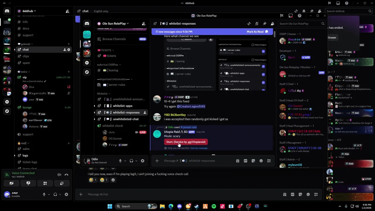
Task: Open the unwhitelisted-chat channel
Action: 121,119
